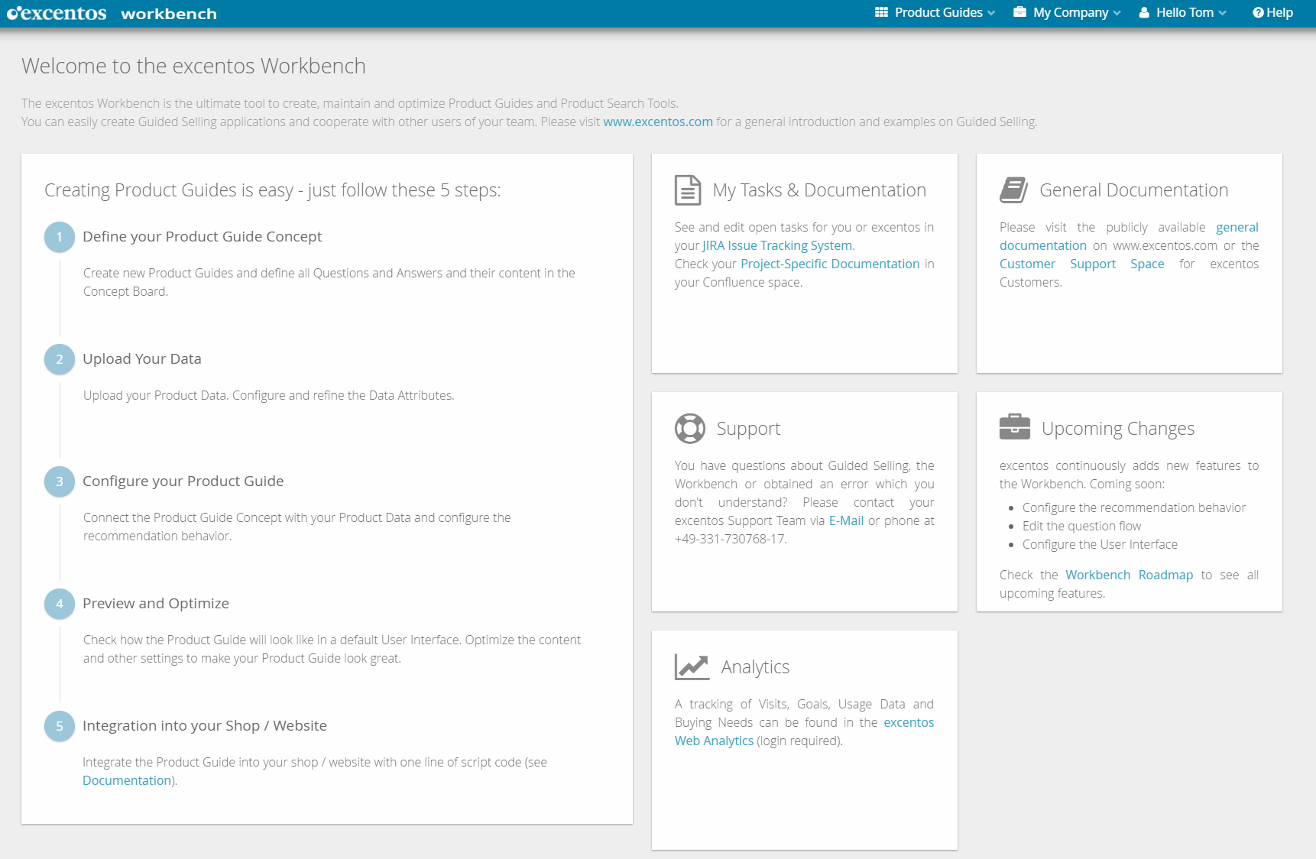
Task: Click 'Configure your Product Guide' heading
Action: coord(183,481)
